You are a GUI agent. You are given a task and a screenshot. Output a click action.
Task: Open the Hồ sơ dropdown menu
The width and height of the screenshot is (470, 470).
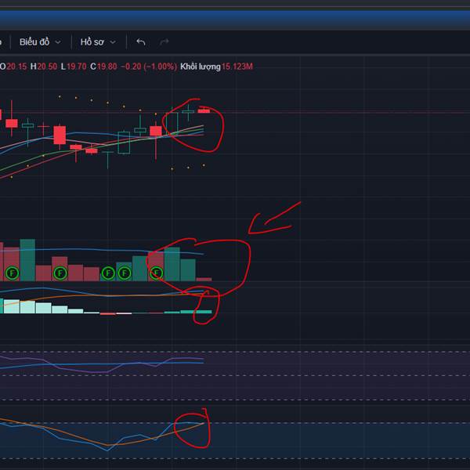pos(98,42)
